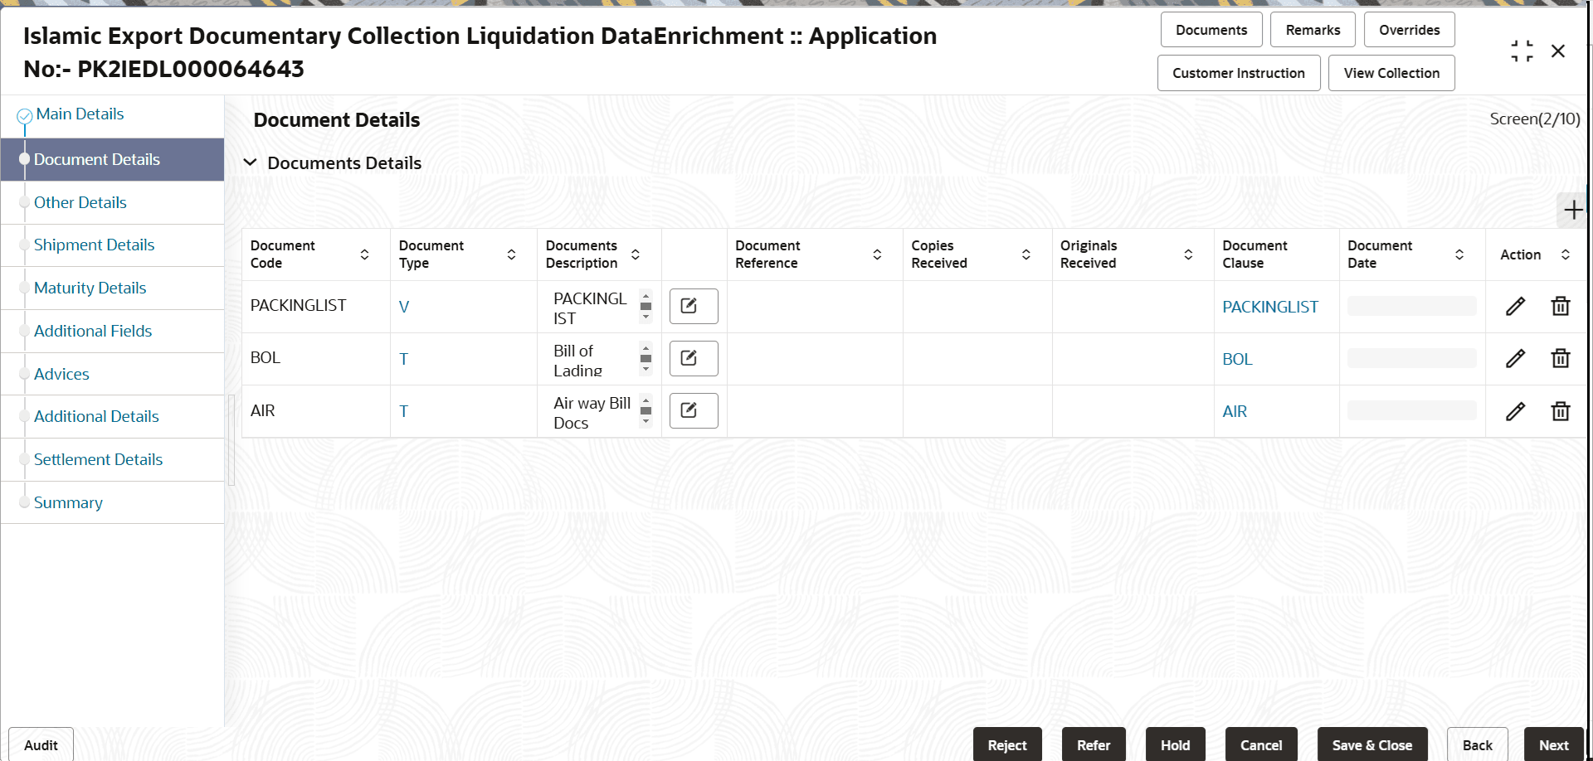Click the plus icon to add a document
Screen dimensions: 1593x761
(1572, 210)
